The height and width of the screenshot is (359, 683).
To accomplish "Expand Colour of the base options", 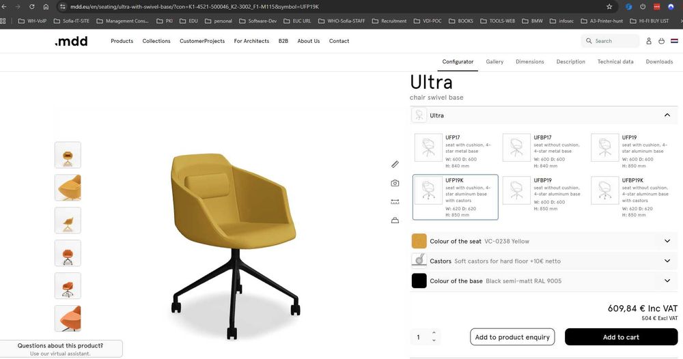I will (667, 281).
